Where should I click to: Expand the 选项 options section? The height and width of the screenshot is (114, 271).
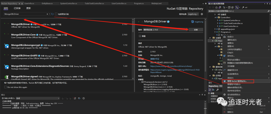click(x=140, y=36)
